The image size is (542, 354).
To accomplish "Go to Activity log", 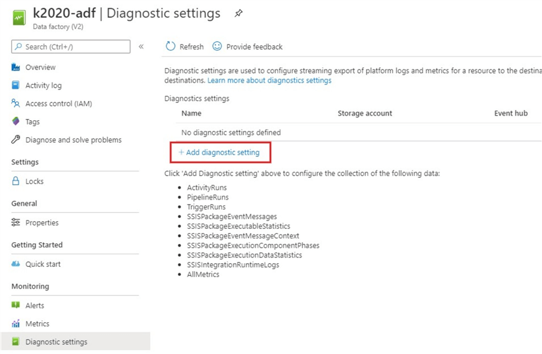I will click(x=44, y=85).
